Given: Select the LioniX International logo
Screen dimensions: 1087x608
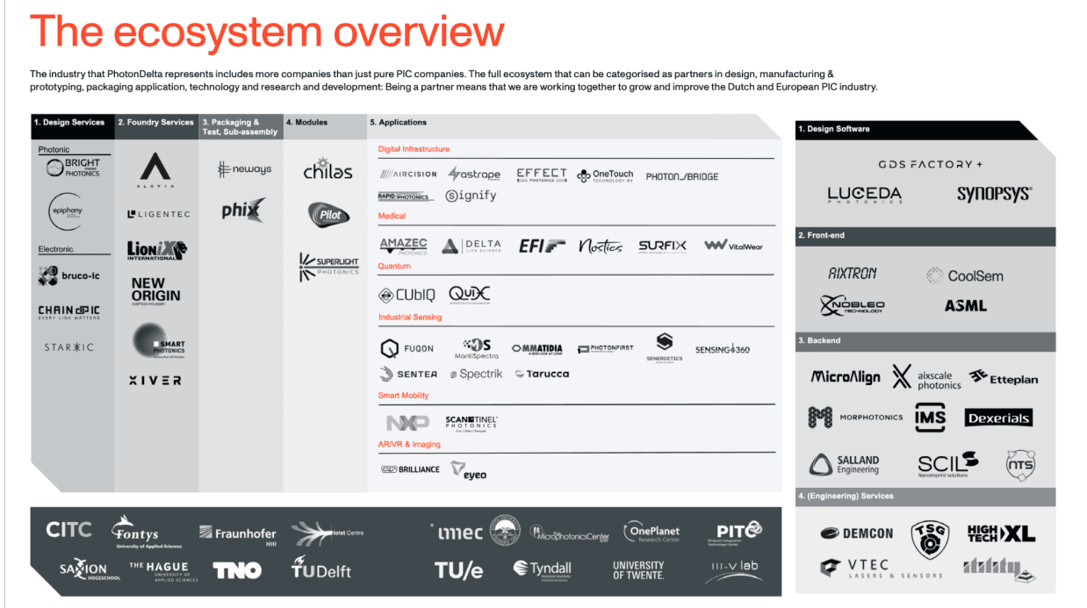Looking at the screenshot, I should 157,251.
